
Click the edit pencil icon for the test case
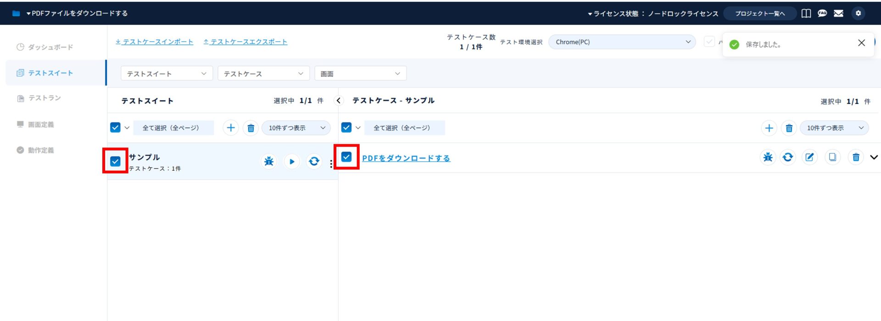(x=810, y=158)
